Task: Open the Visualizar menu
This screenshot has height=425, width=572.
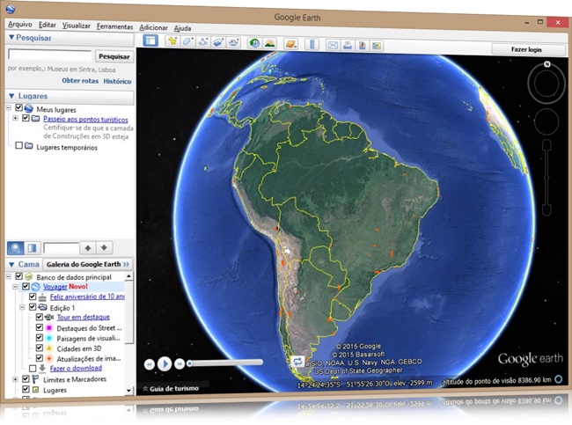Action: click(77, 26)
